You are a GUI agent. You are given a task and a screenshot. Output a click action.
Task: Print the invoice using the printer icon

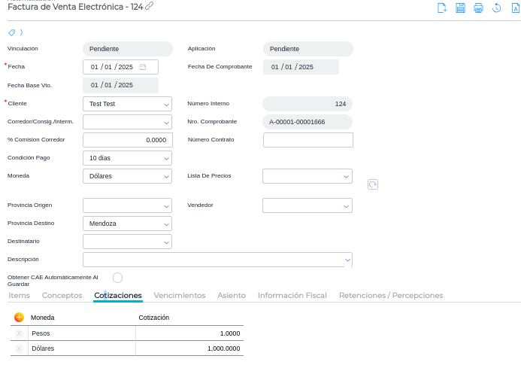[478, 8]
